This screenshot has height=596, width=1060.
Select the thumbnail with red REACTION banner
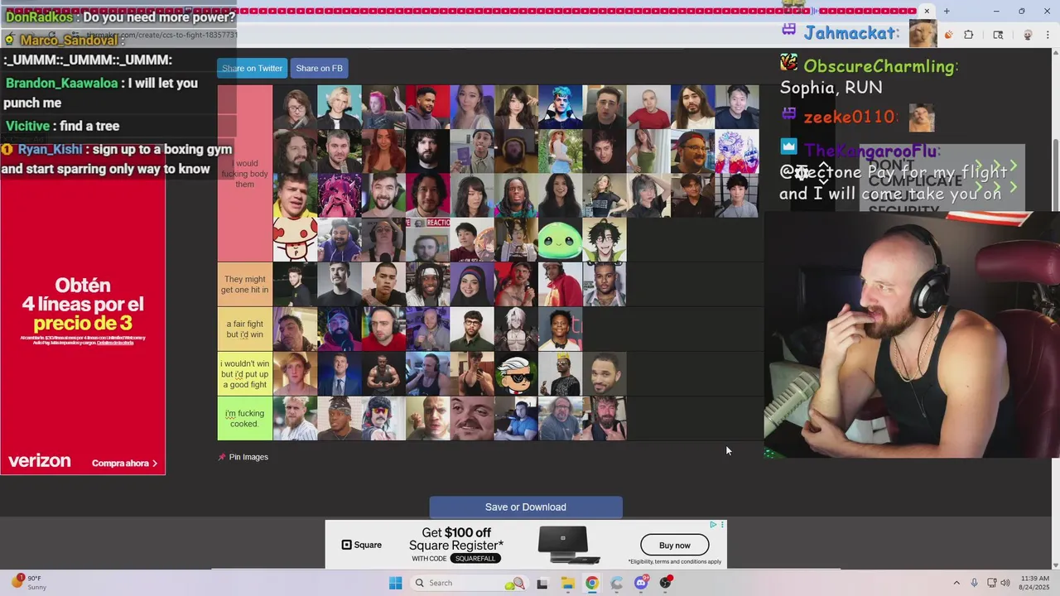pos(427,240)
